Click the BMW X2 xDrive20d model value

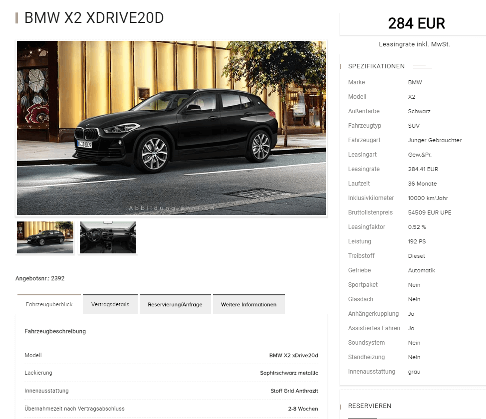293,355
